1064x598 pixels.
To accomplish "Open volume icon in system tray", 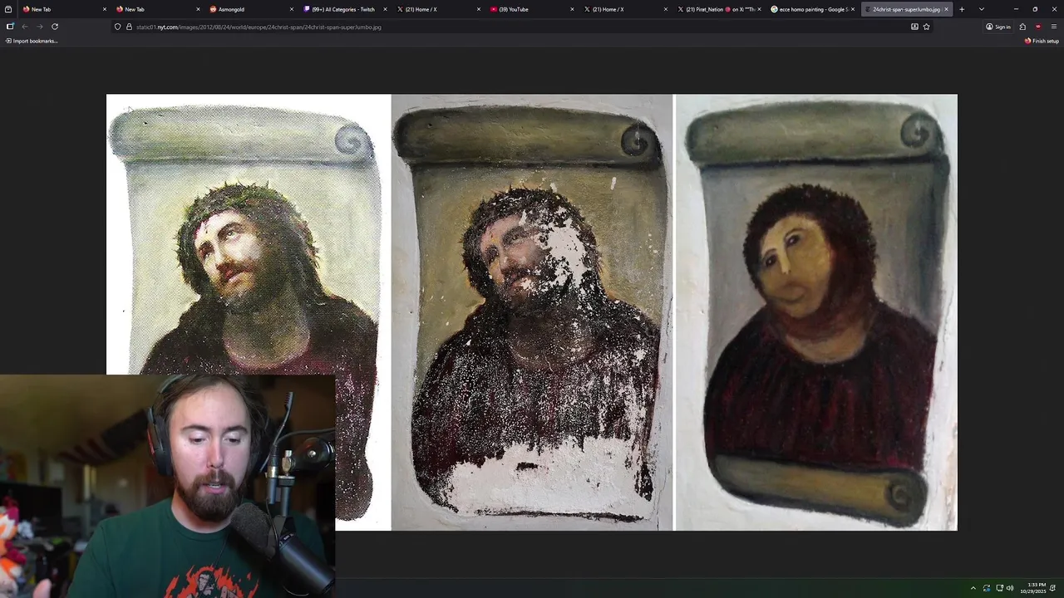I will [x=1010, y=588].
